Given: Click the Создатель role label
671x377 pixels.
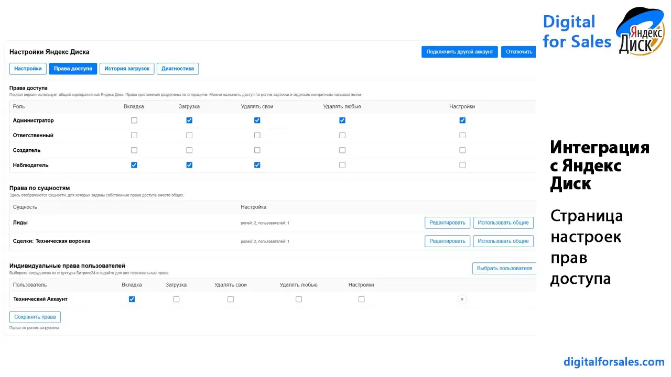Looking at the screenshot, I should tap(27, 150).
